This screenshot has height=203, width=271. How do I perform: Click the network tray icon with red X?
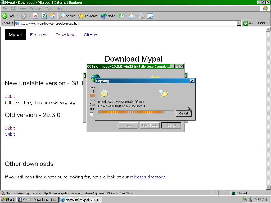[x=250, y=200]
